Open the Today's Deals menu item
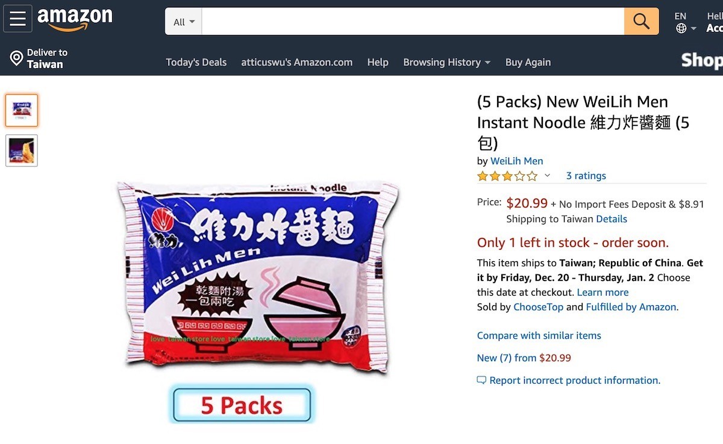The height and width of the screenshot is (444, 723). 196,62
